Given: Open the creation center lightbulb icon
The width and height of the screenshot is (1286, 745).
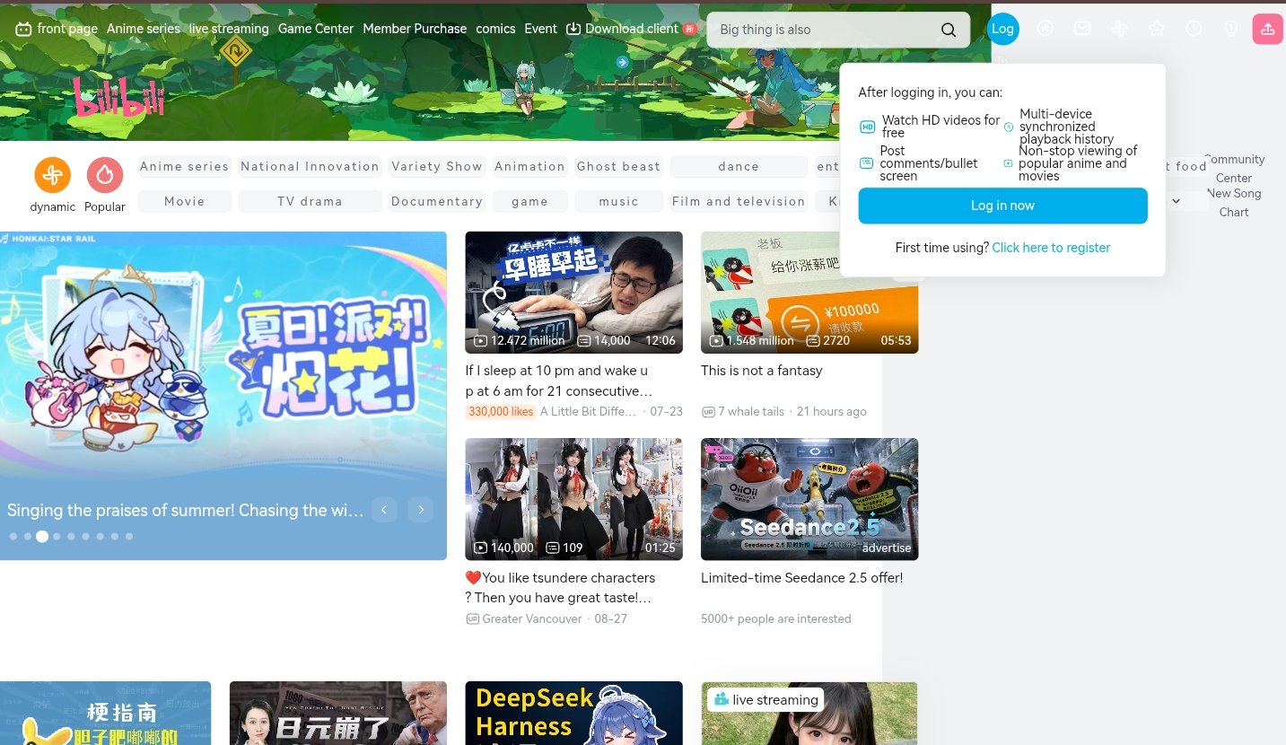Looking at the screenshot, I should (1231, 29).
